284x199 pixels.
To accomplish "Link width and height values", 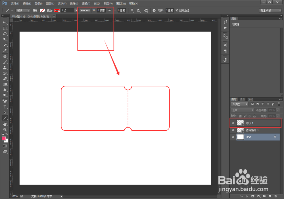I will [109, 11].
